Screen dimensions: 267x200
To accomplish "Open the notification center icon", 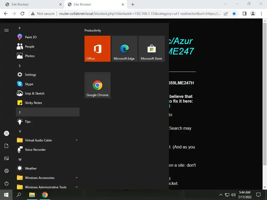I will 258,195.
